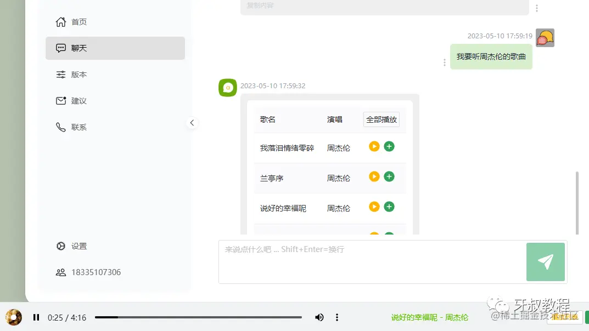Mute the audio with the speaker icon
Image resolution: width=589 pixels, height=331 pixels.
pos(319,317)
